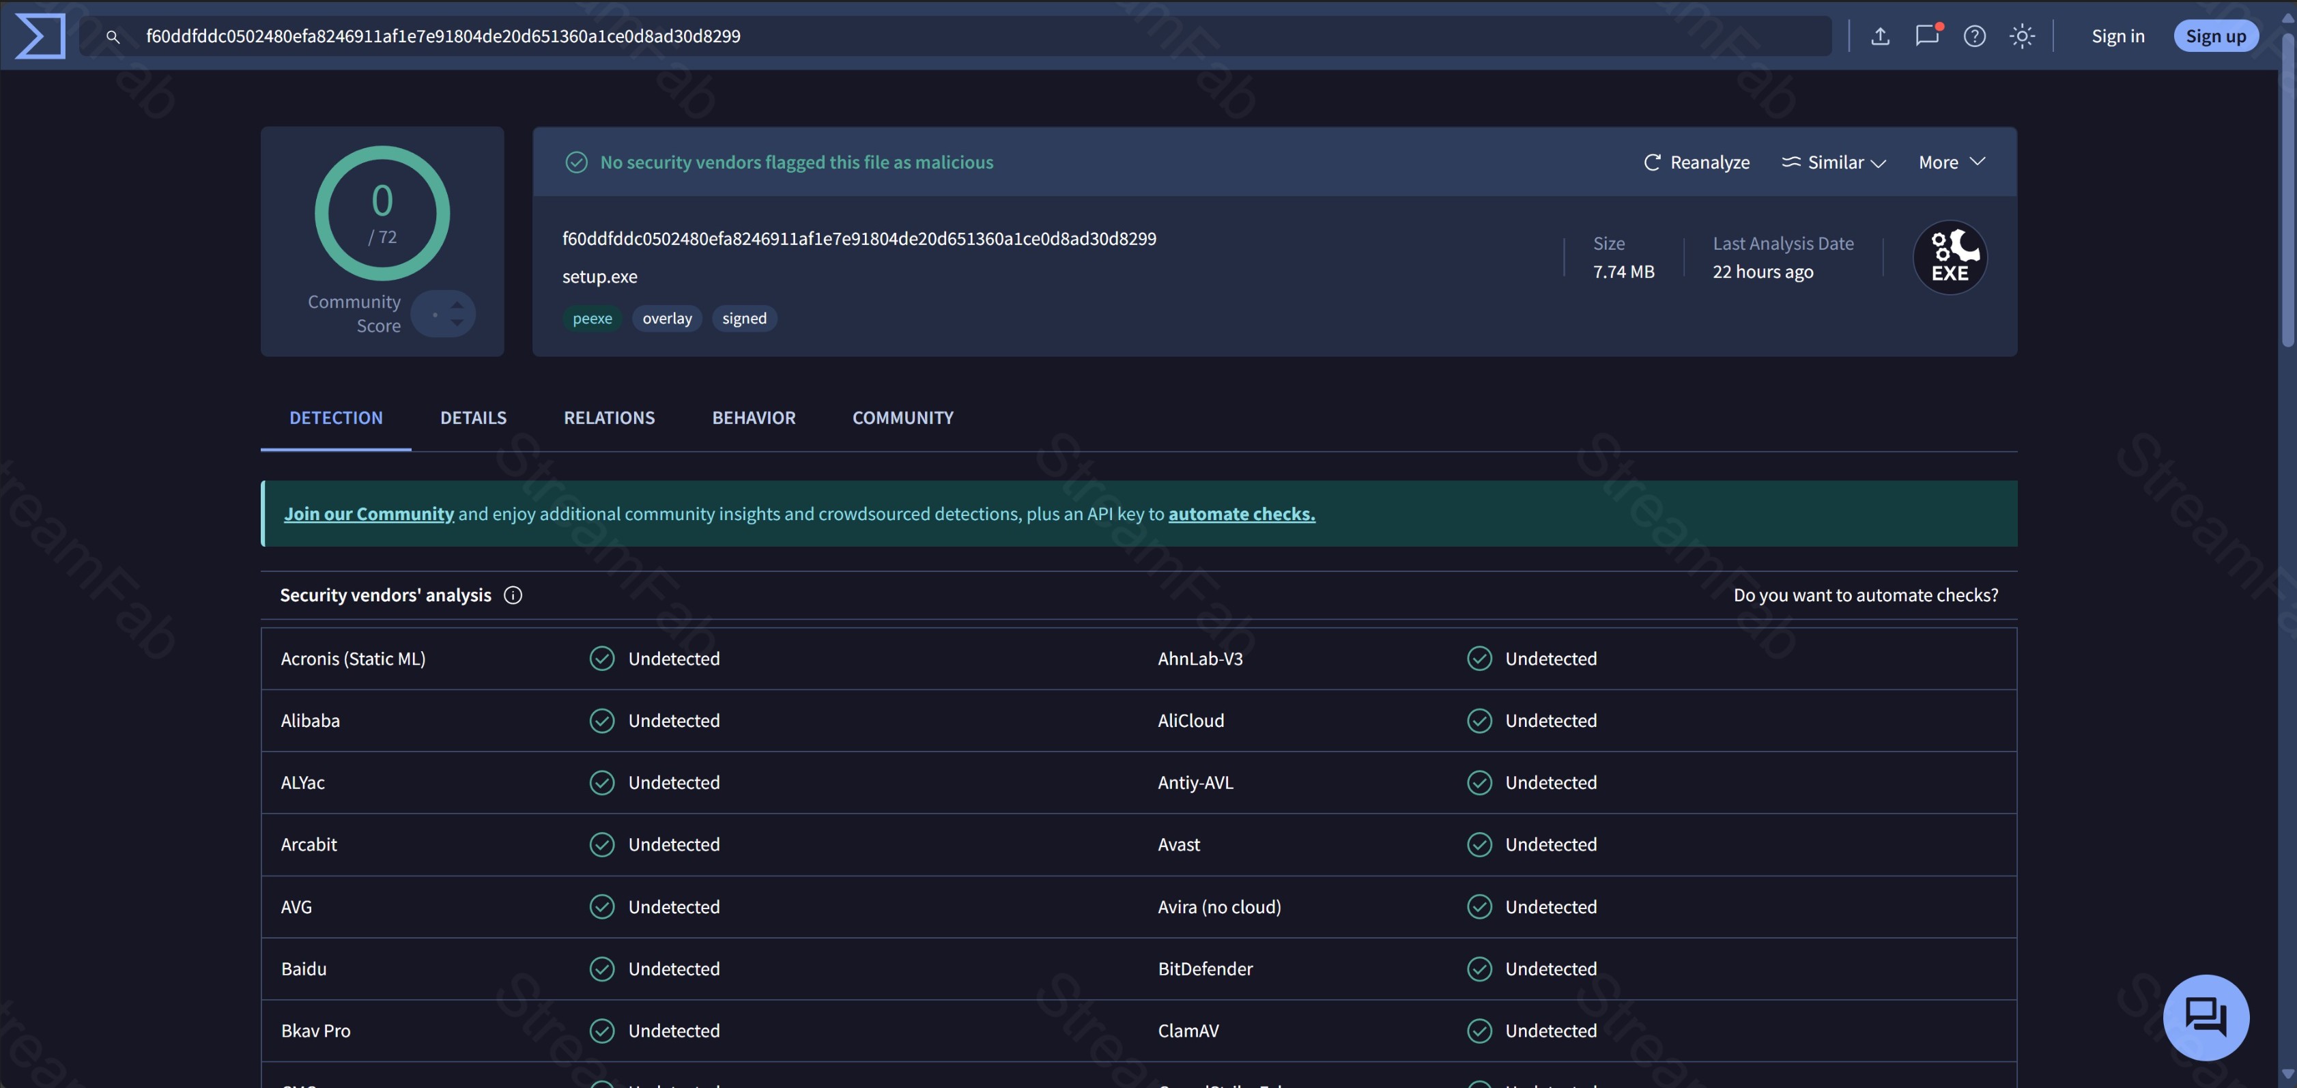Click the VirusTotal logo icon
The height and width of the screenshot is (1088, 2297).
tap(40, 37)
